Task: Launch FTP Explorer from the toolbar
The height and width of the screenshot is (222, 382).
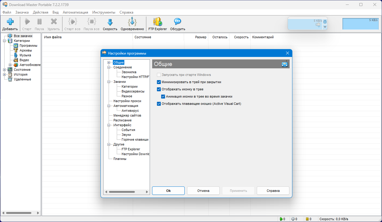Action: point(158,22)
